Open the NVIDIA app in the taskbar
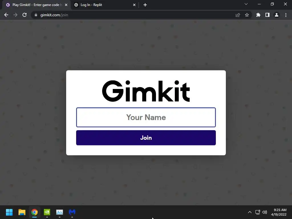292x219 pixels. [x=47, y=212]
